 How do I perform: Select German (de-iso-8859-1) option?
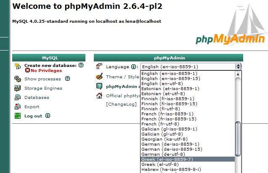click(188, 144)
